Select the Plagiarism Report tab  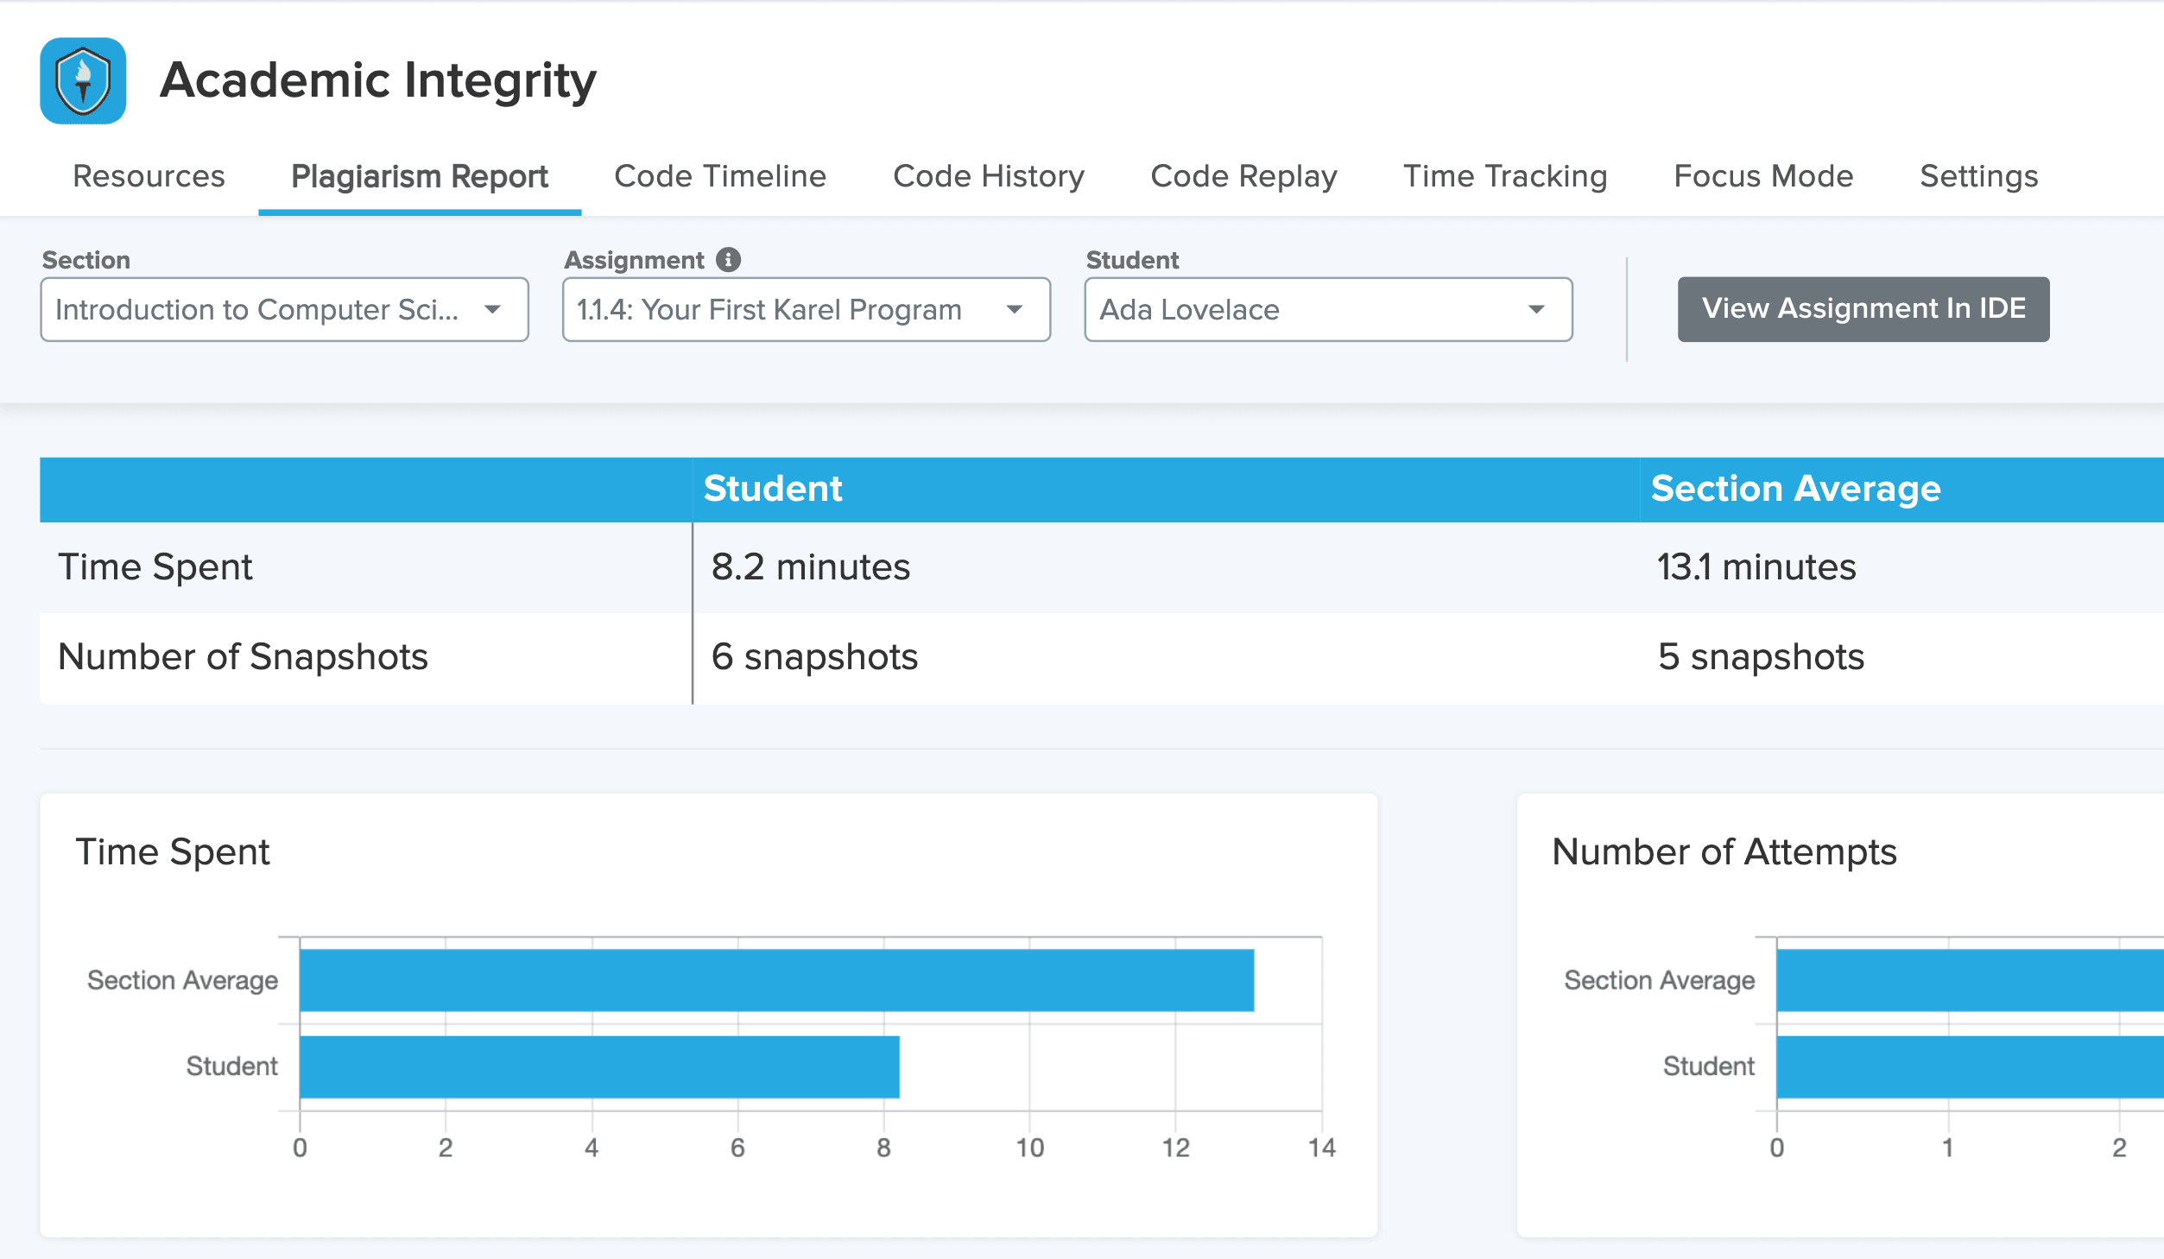point(419,176)
